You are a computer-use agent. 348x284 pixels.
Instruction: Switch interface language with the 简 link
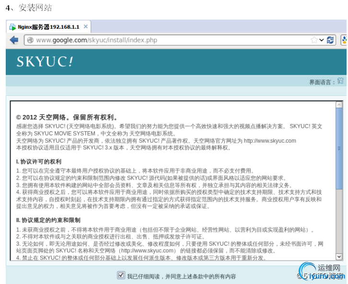pyautogui.click(x=340, y=81)
